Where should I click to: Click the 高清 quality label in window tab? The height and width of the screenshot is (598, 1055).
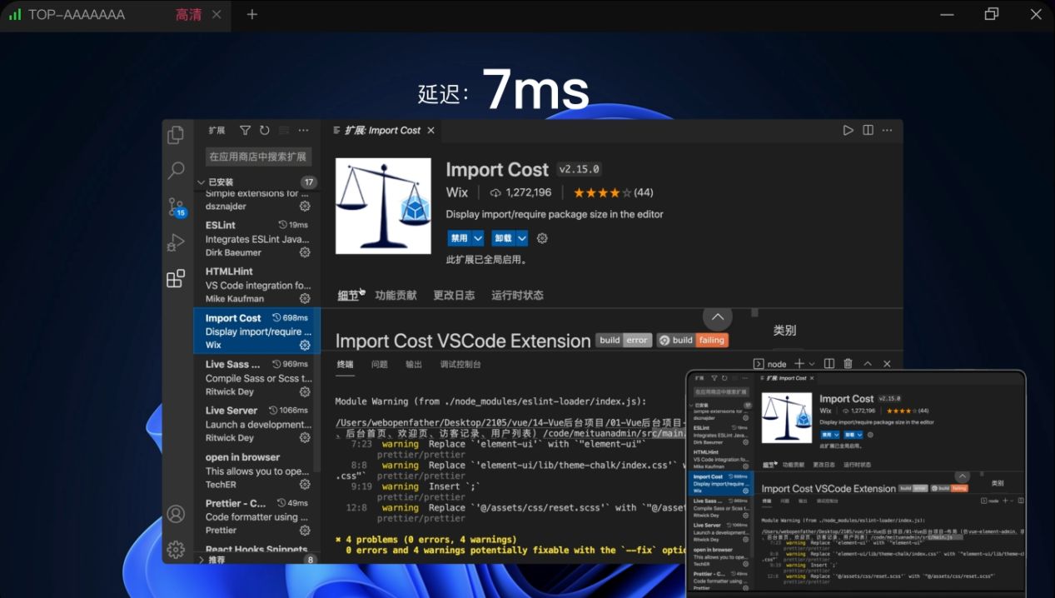click(x=188, y=15)
